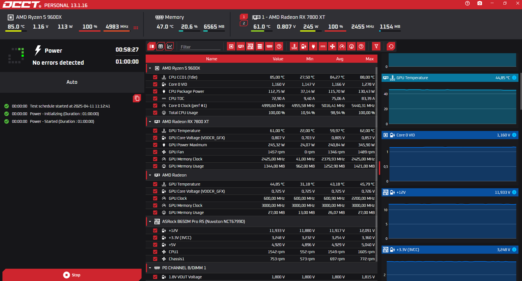
Task: Collapse the P0 CHANNEL B/DIMM 1 group
Action: click(150, 268)
